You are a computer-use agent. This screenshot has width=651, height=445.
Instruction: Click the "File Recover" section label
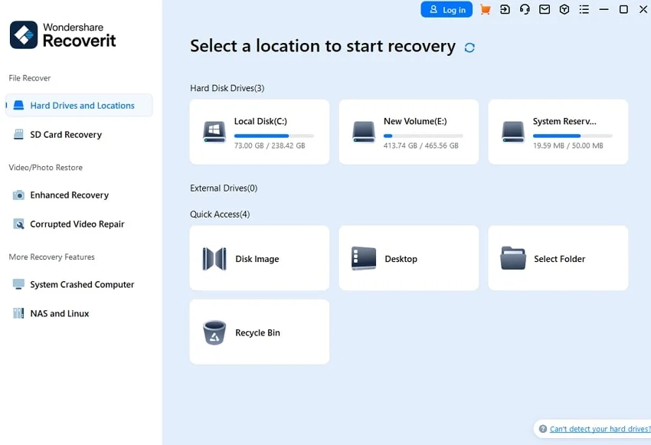click(x=29, y=78)
